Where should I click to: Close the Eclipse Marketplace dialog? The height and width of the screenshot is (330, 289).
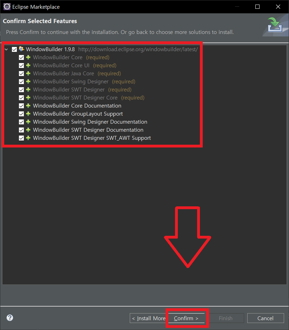[278, 7]
